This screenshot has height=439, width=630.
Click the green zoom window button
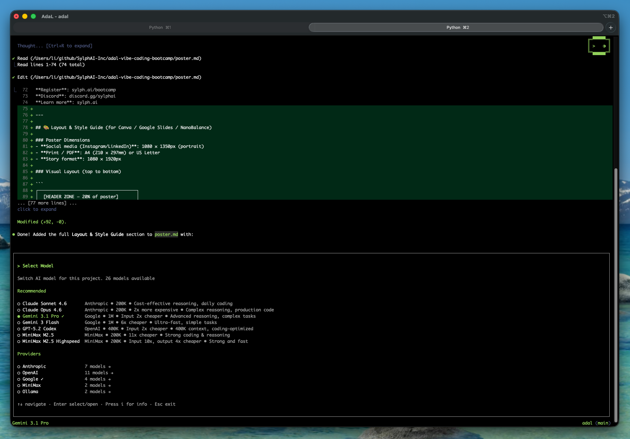tap(33, 16)
